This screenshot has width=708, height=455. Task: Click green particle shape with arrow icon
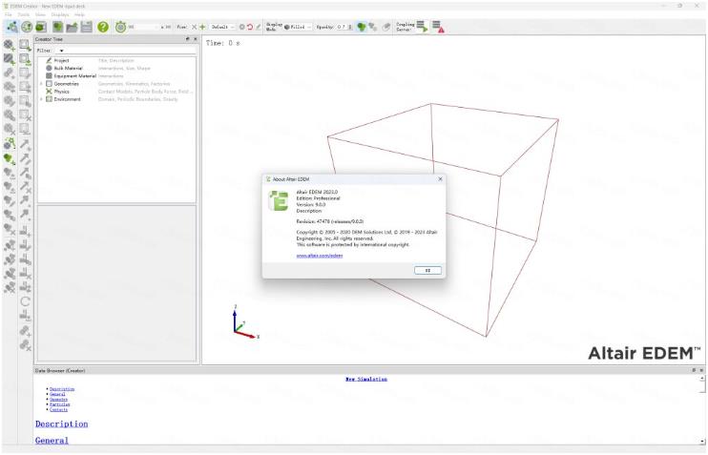(x=9, y=158)
